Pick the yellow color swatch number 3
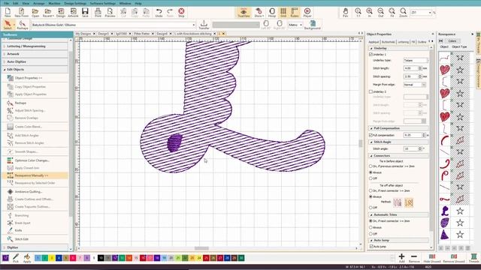The height and width of the screenshot is (270, 481). pos(52,258)
